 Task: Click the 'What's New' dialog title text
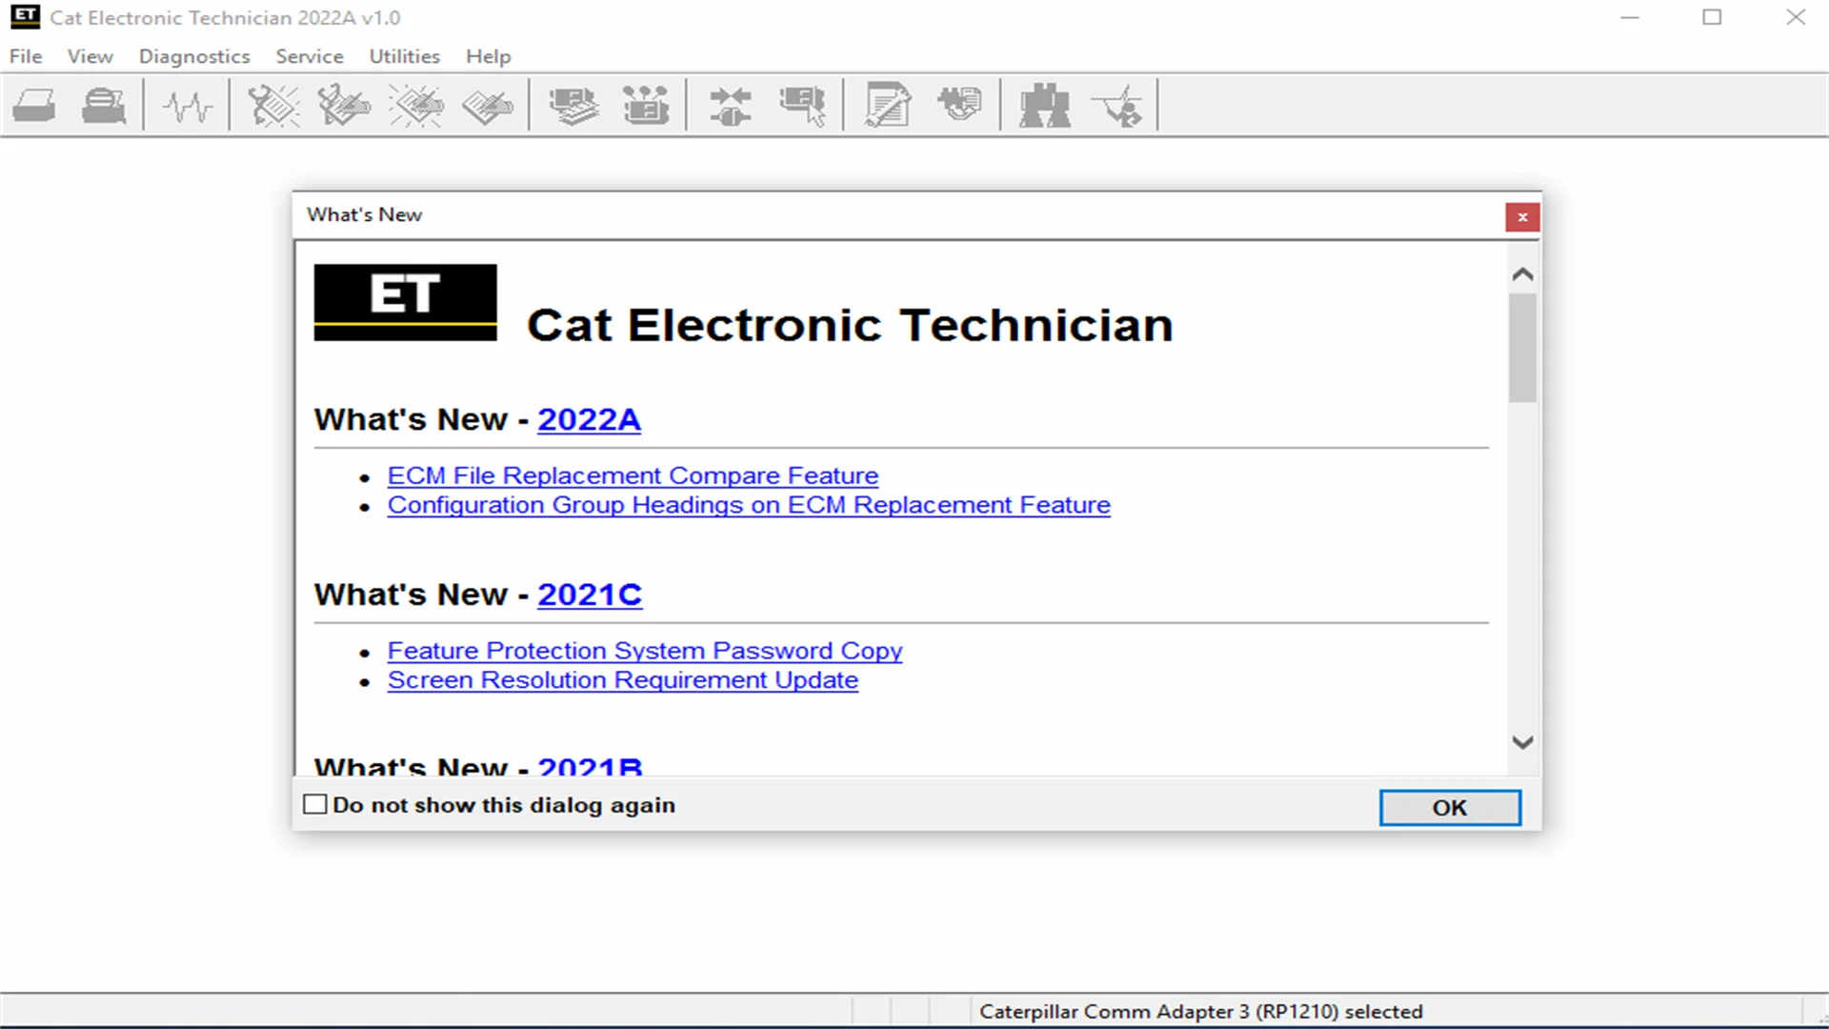[x=364, y=214]
